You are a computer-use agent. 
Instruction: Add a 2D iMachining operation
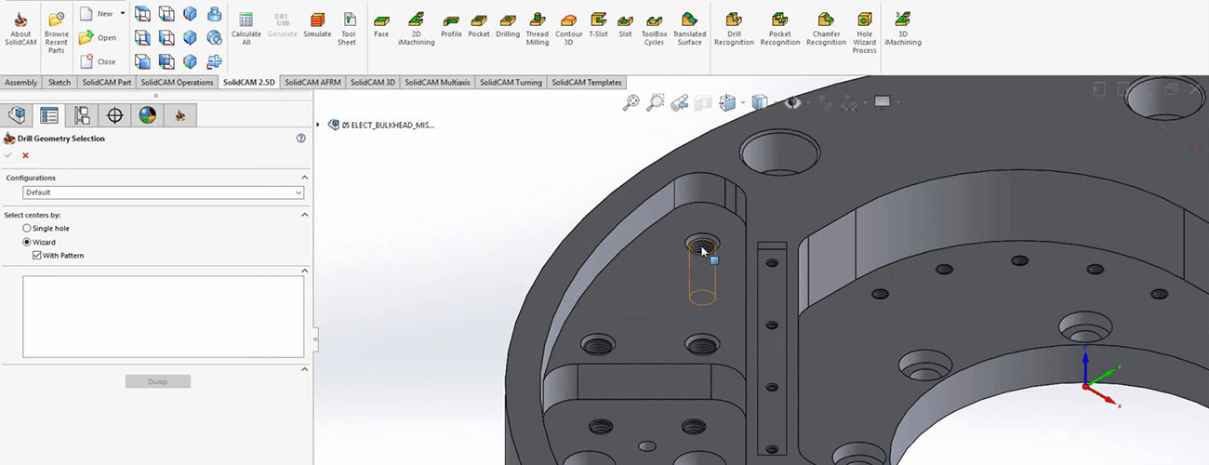click(416, 29)
